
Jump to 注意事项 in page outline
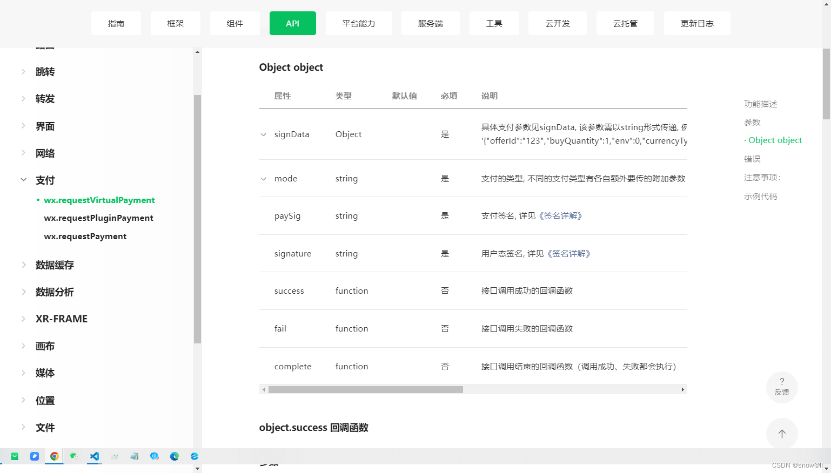[762, 177]
